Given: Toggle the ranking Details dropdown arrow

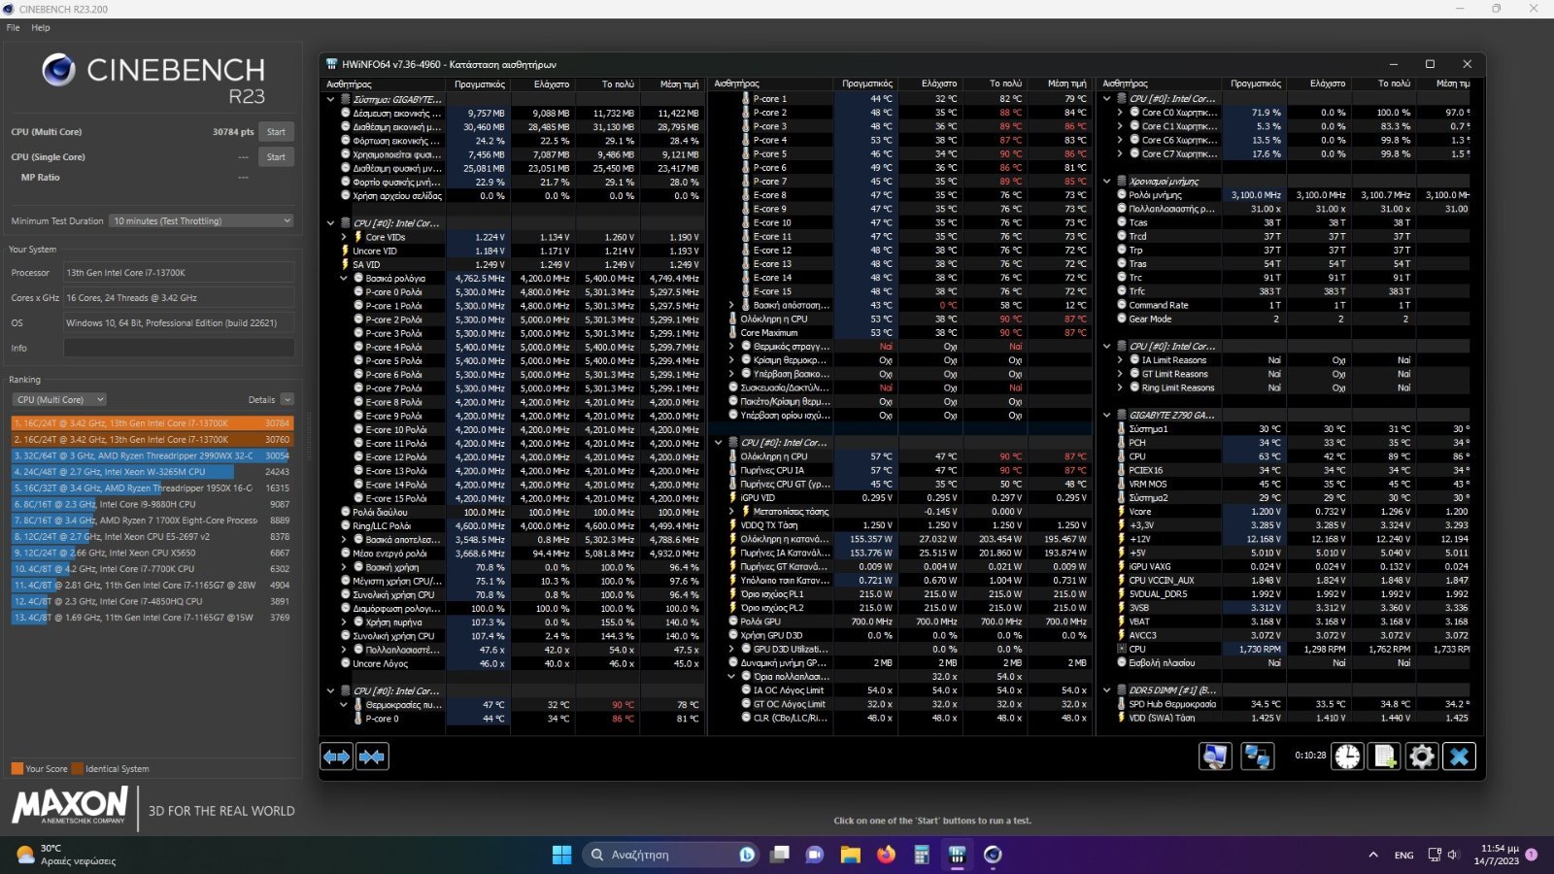Looking at the screenshot, I should tap(287, 400).
